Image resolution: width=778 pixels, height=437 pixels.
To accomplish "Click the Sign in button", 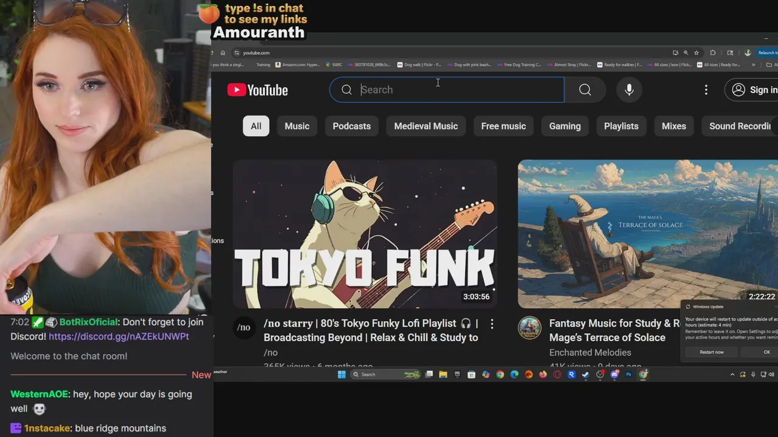I will pos(752,90).
